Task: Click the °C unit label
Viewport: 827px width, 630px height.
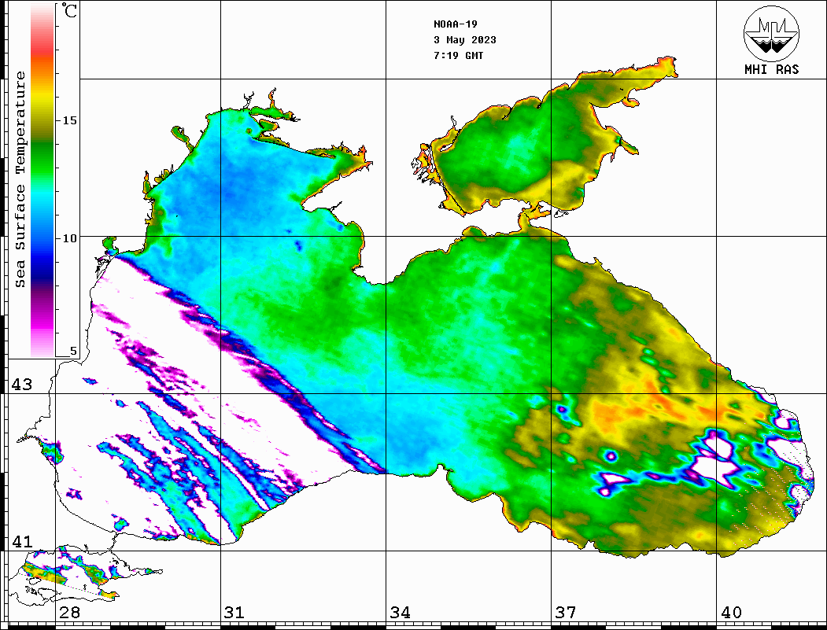Action: pos(71,13)
